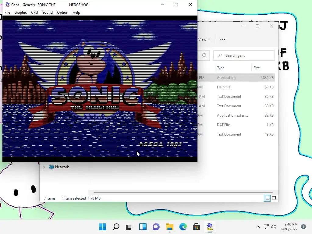Image resolution: width=312 pixels, height=234 pixels.
Task: Click the Search gens input field
Action: coord(244,55)
